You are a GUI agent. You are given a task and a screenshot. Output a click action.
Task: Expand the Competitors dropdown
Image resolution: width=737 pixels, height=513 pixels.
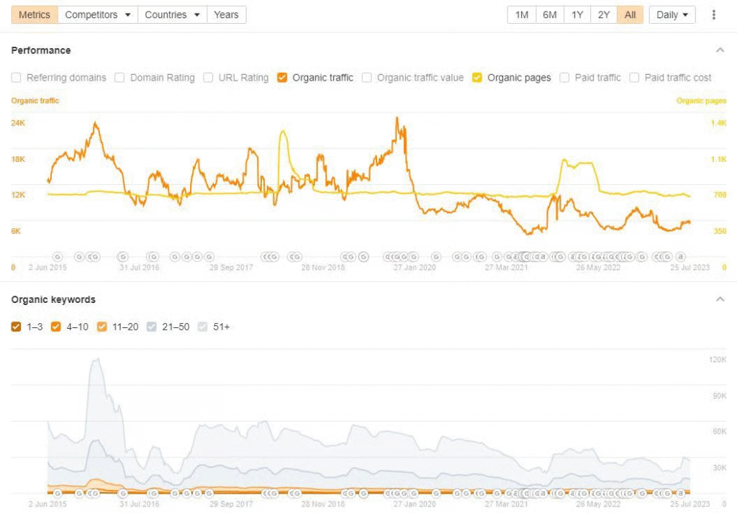[97, 14]
